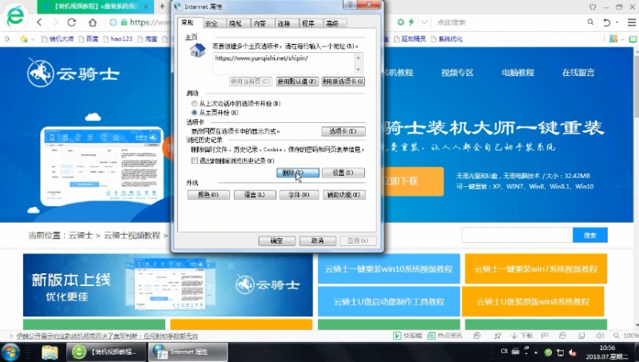
Task: Expand the search engine dropdown chevron
Action: pos(424,22)
